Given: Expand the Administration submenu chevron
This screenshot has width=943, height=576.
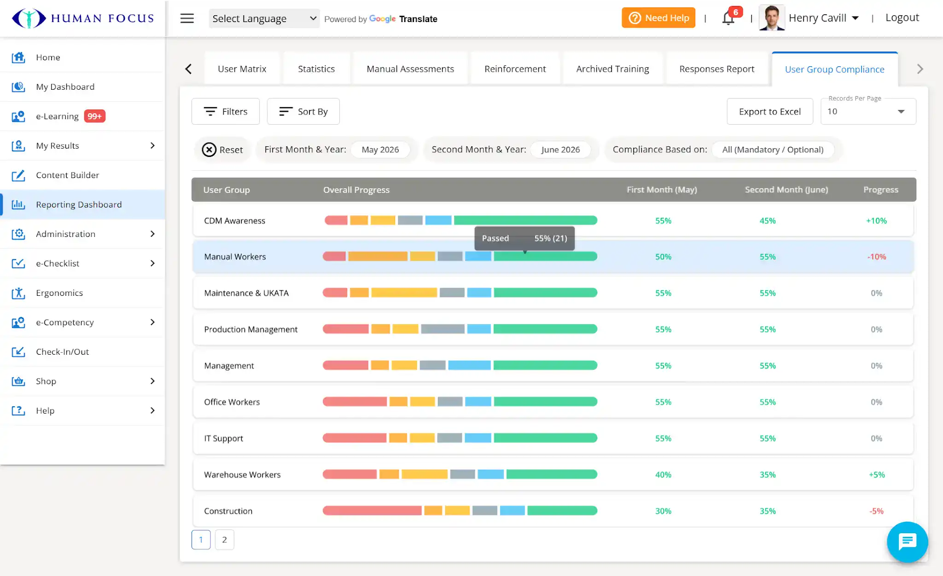Looking at the screenshot, I should [152, 234].
